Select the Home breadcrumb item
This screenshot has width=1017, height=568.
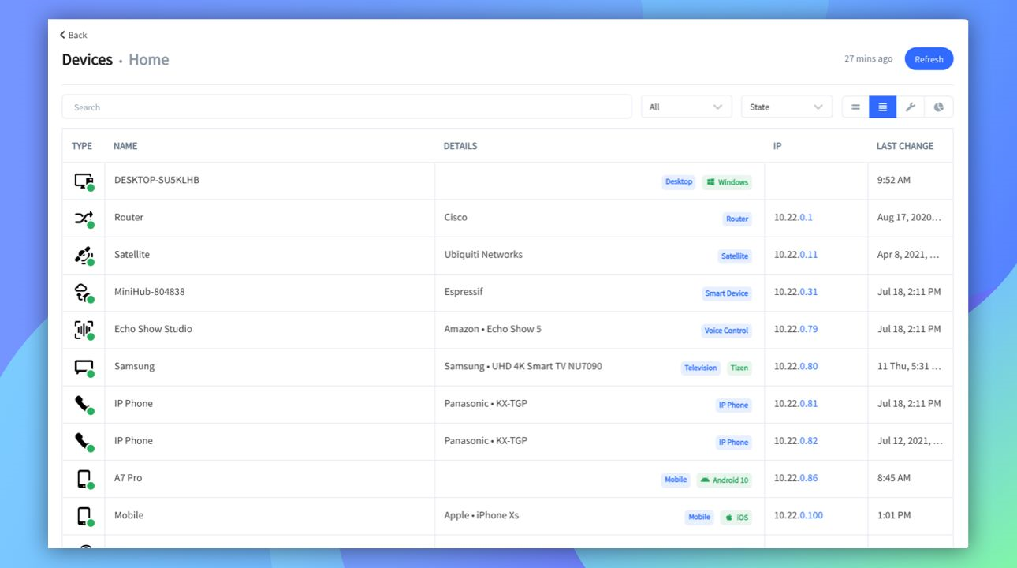[149, 59]
